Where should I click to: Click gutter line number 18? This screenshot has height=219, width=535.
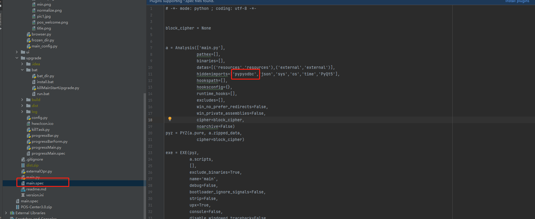pos(150,120)
